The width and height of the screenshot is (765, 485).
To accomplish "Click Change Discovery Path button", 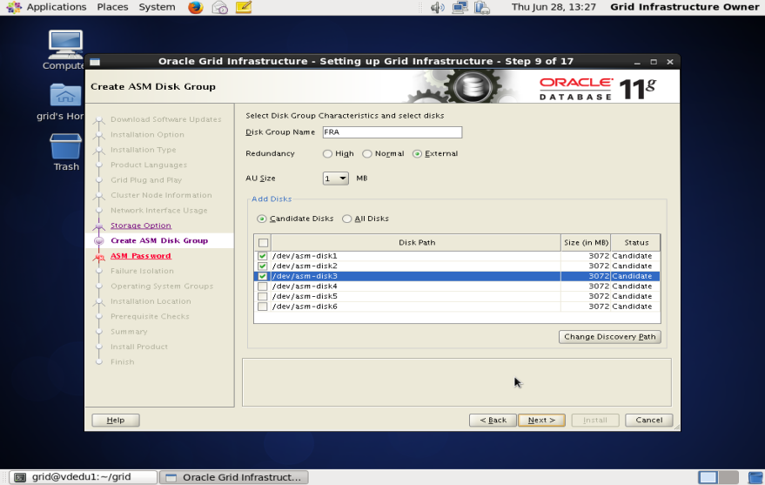I will pos(610,337).
